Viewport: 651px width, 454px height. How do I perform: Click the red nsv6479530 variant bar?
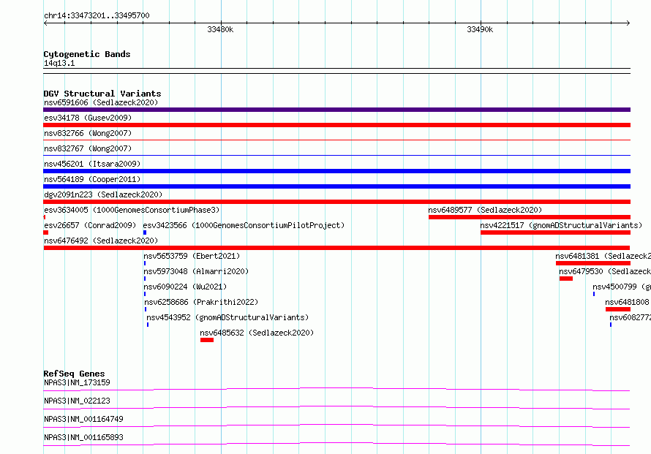(x=566, y=279)
